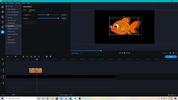Toggle visibility eye of overlay track
Image resolution: width=178 pixels, height=100 pixels.
(x=3, y=69)
